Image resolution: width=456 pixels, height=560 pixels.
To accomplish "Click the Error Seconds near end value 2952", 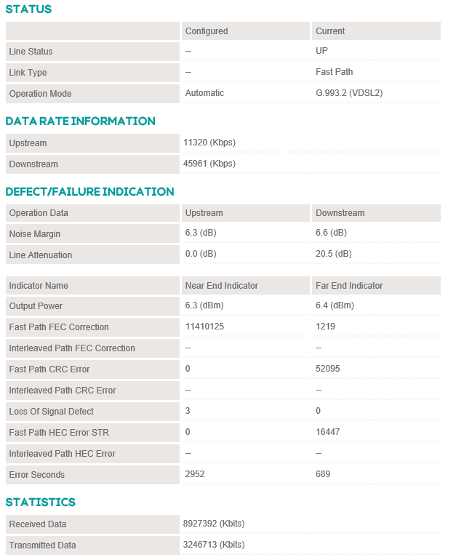I will 196,474.
